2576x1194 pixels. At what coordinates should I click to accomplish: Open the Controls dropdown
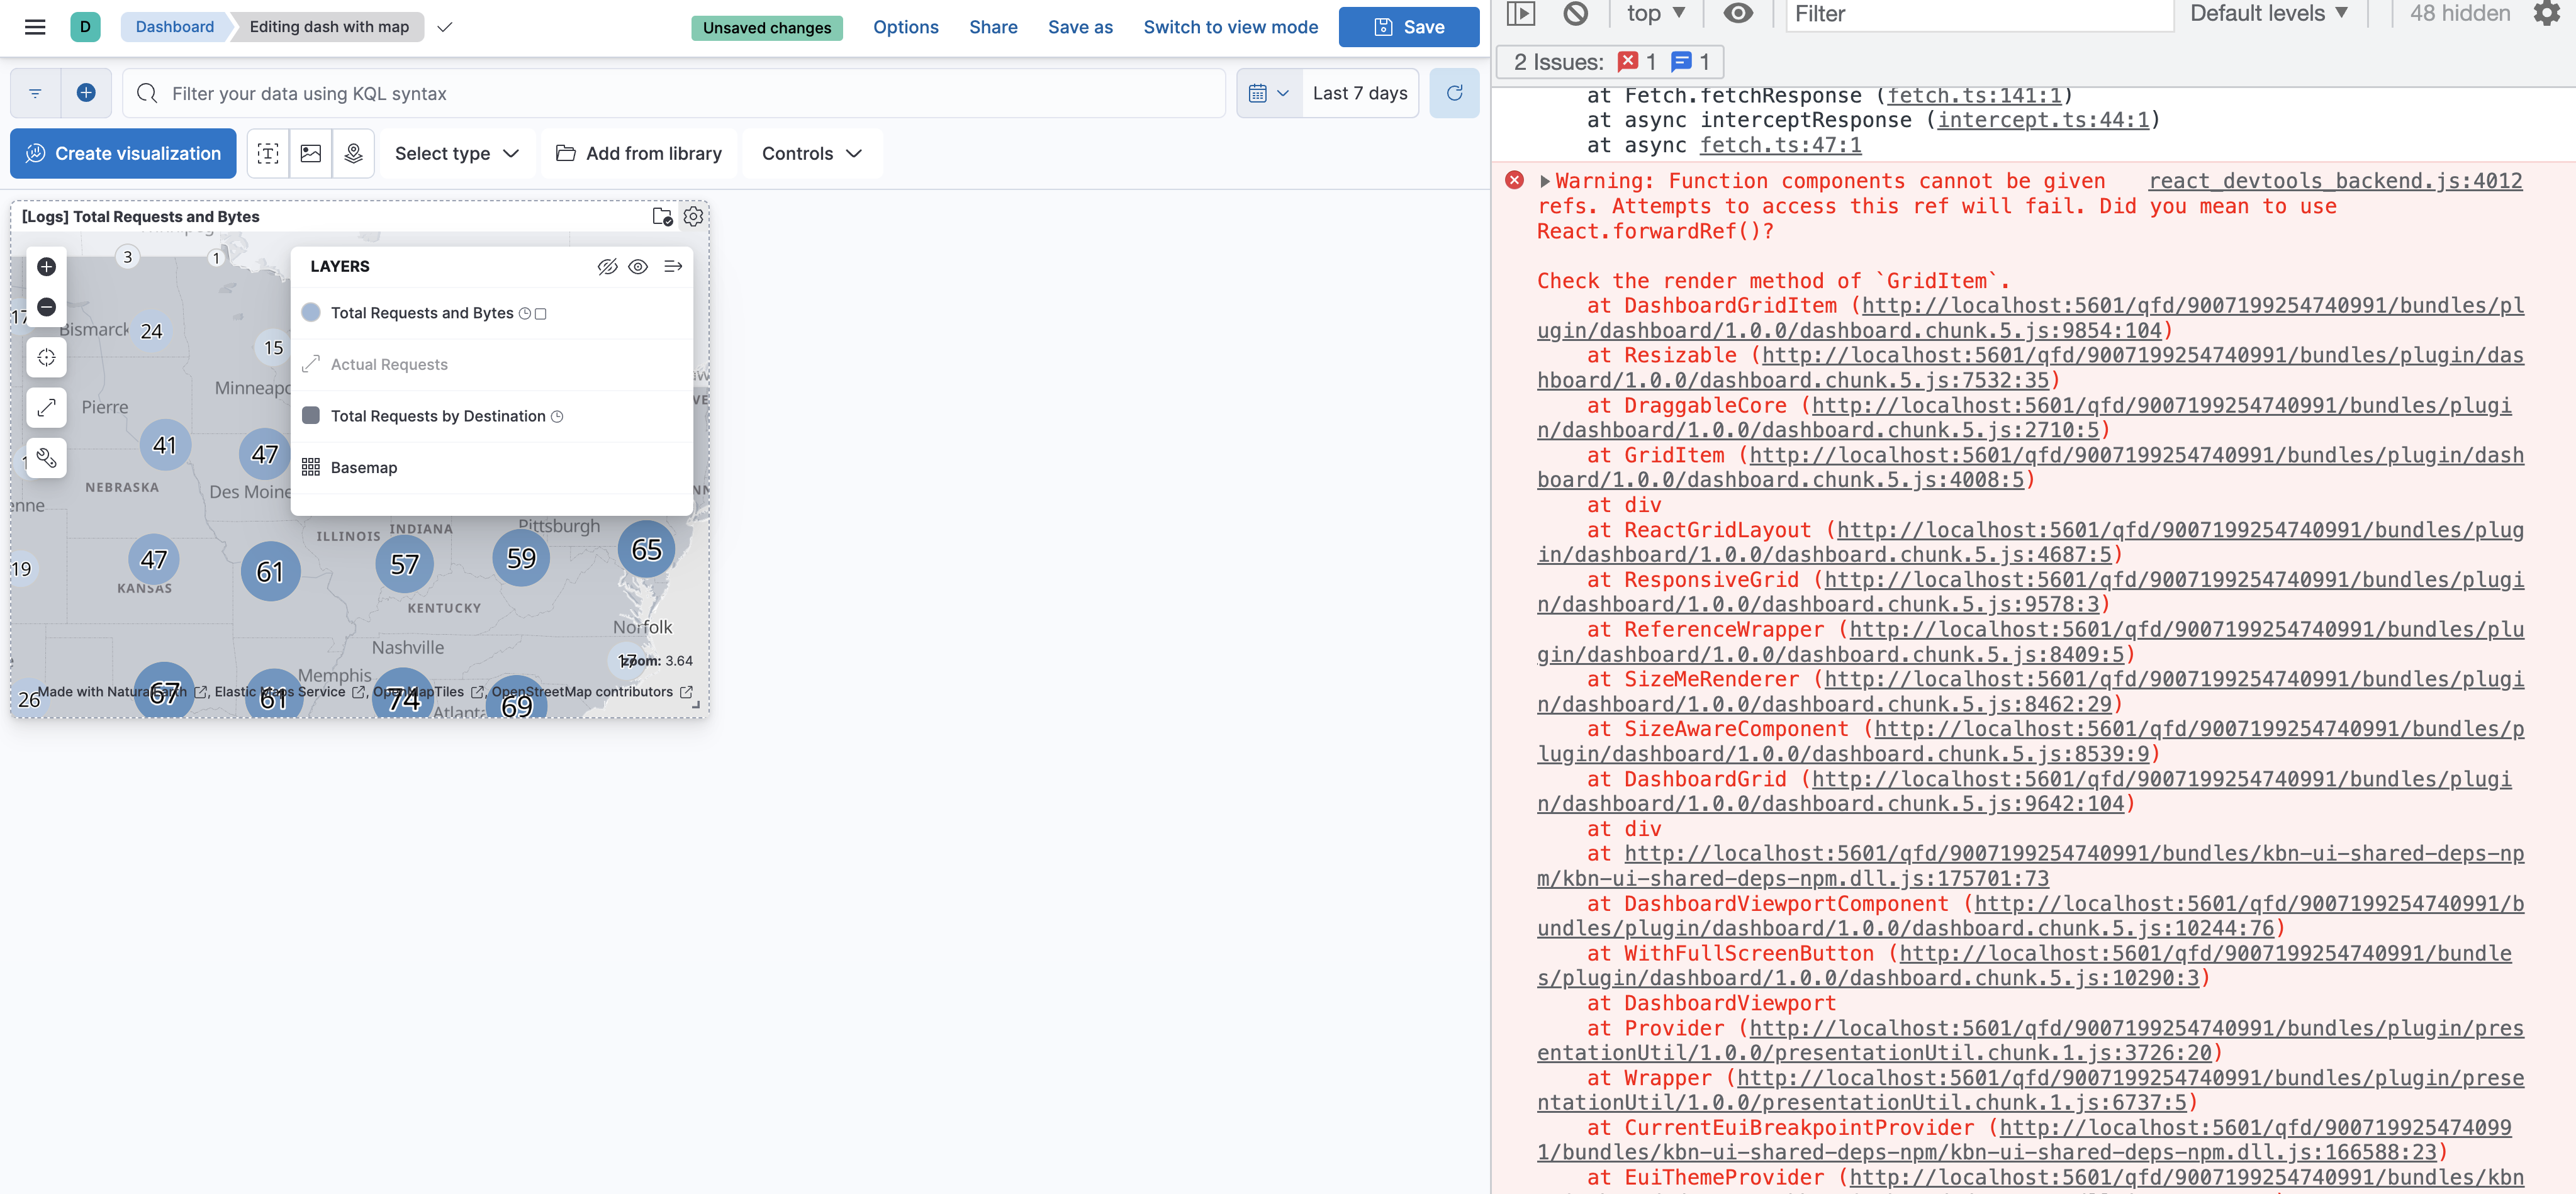811,153
